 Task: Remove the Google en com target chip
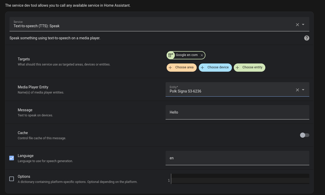202,55
